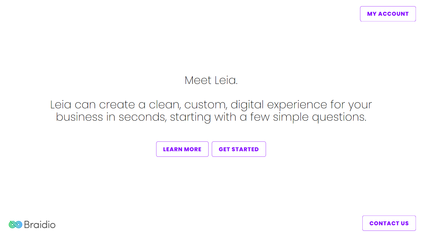
Task: Reach Braidio support via Contact Us
Action: click(389, 223)
